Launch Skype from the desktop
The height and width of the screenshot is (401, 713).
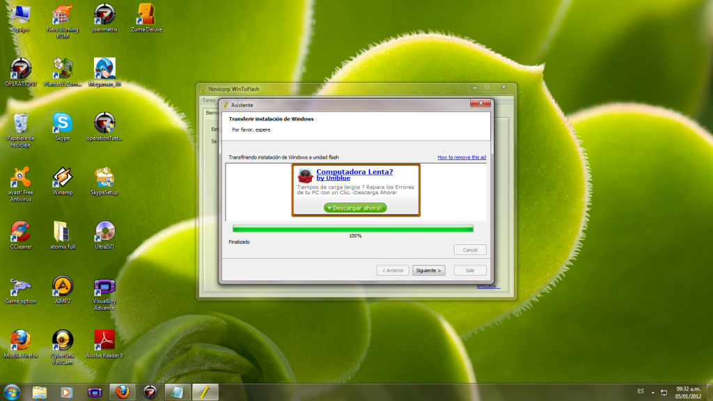62,127
